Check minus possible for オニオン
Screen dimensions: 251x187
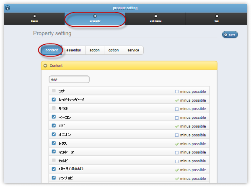pyautogui.click(x=177, y=135)
